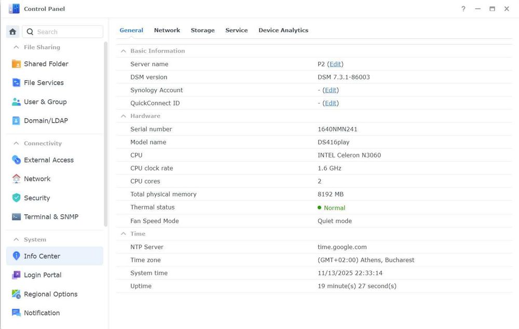Open Regional Options icon
Viewport: 519px width, 329px height.
pyautogui.click(x=16, y=294)
